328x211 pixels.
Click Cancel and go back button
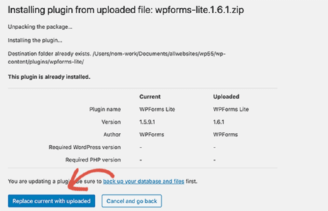[132, 201]
